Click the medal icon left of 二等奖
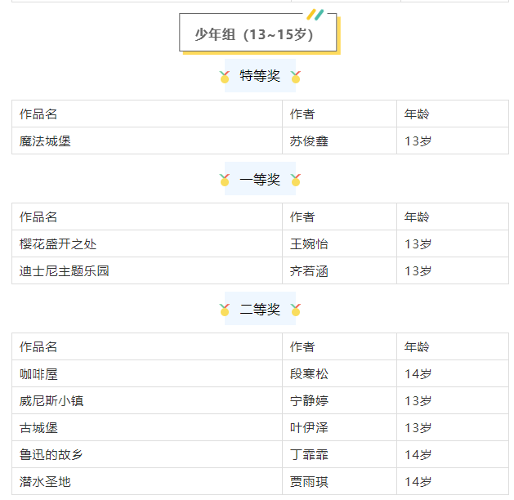This screenshot has height=500, width=514. coord(225,310)
